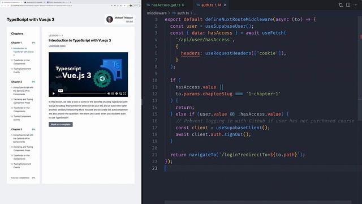Click the browser profile avatar in the toolbar
This screenshot has width=362, height=204.
[x=131, y=6]
